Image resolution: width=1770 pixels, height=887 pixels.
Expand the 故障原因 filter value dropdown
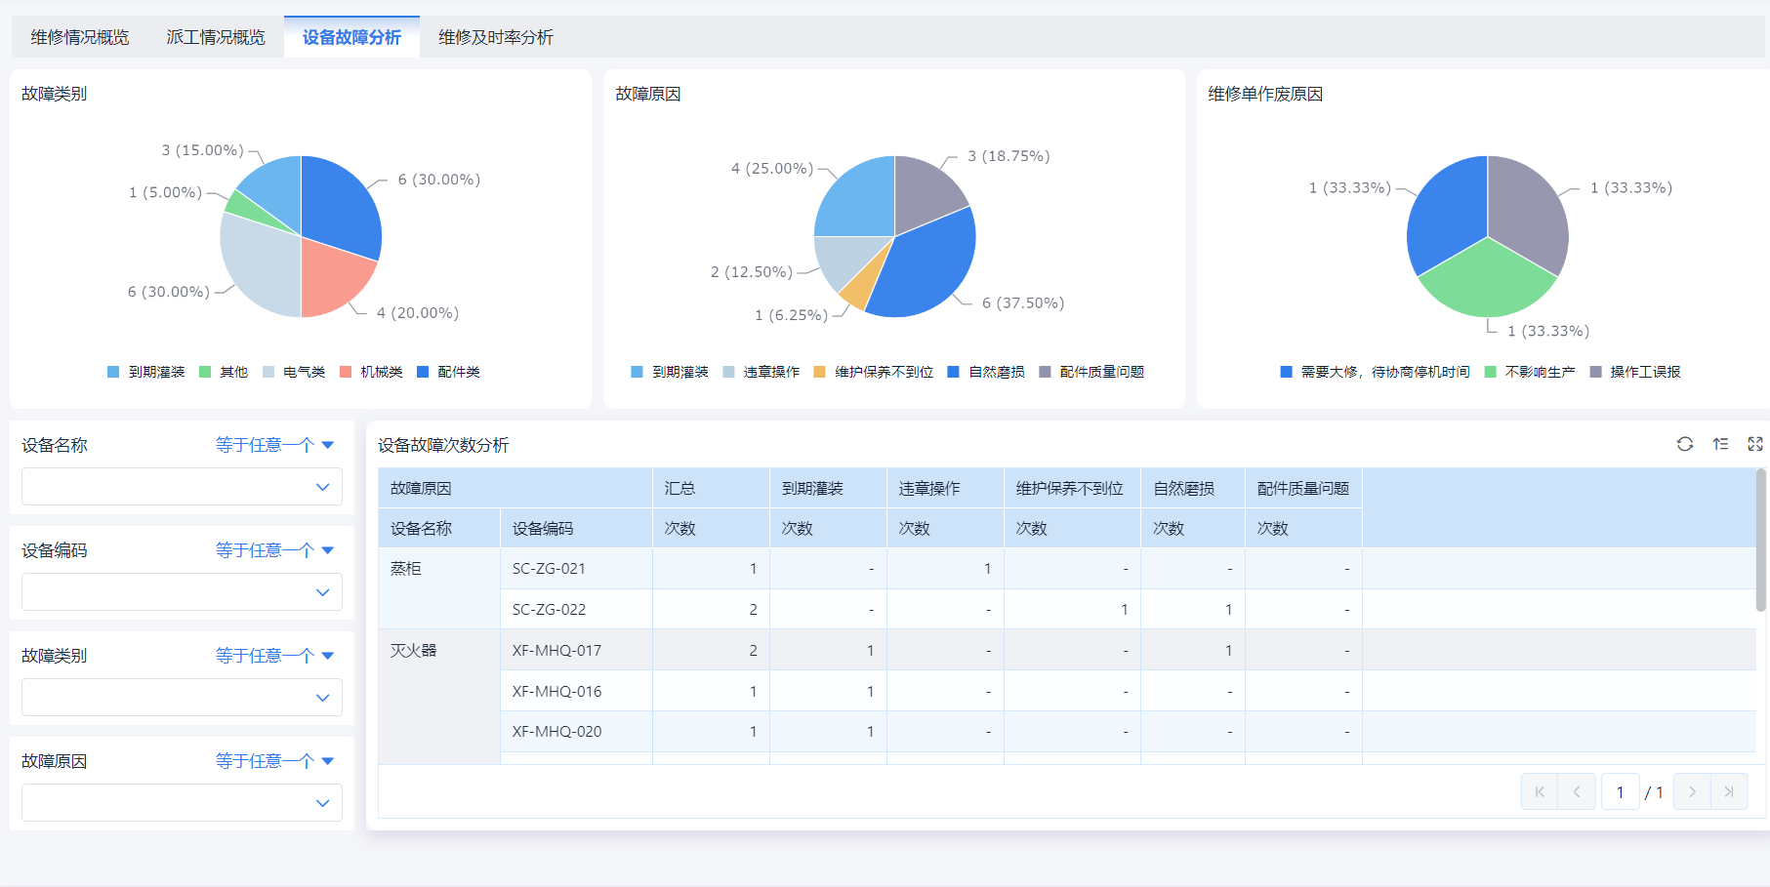tap(182, 803)
